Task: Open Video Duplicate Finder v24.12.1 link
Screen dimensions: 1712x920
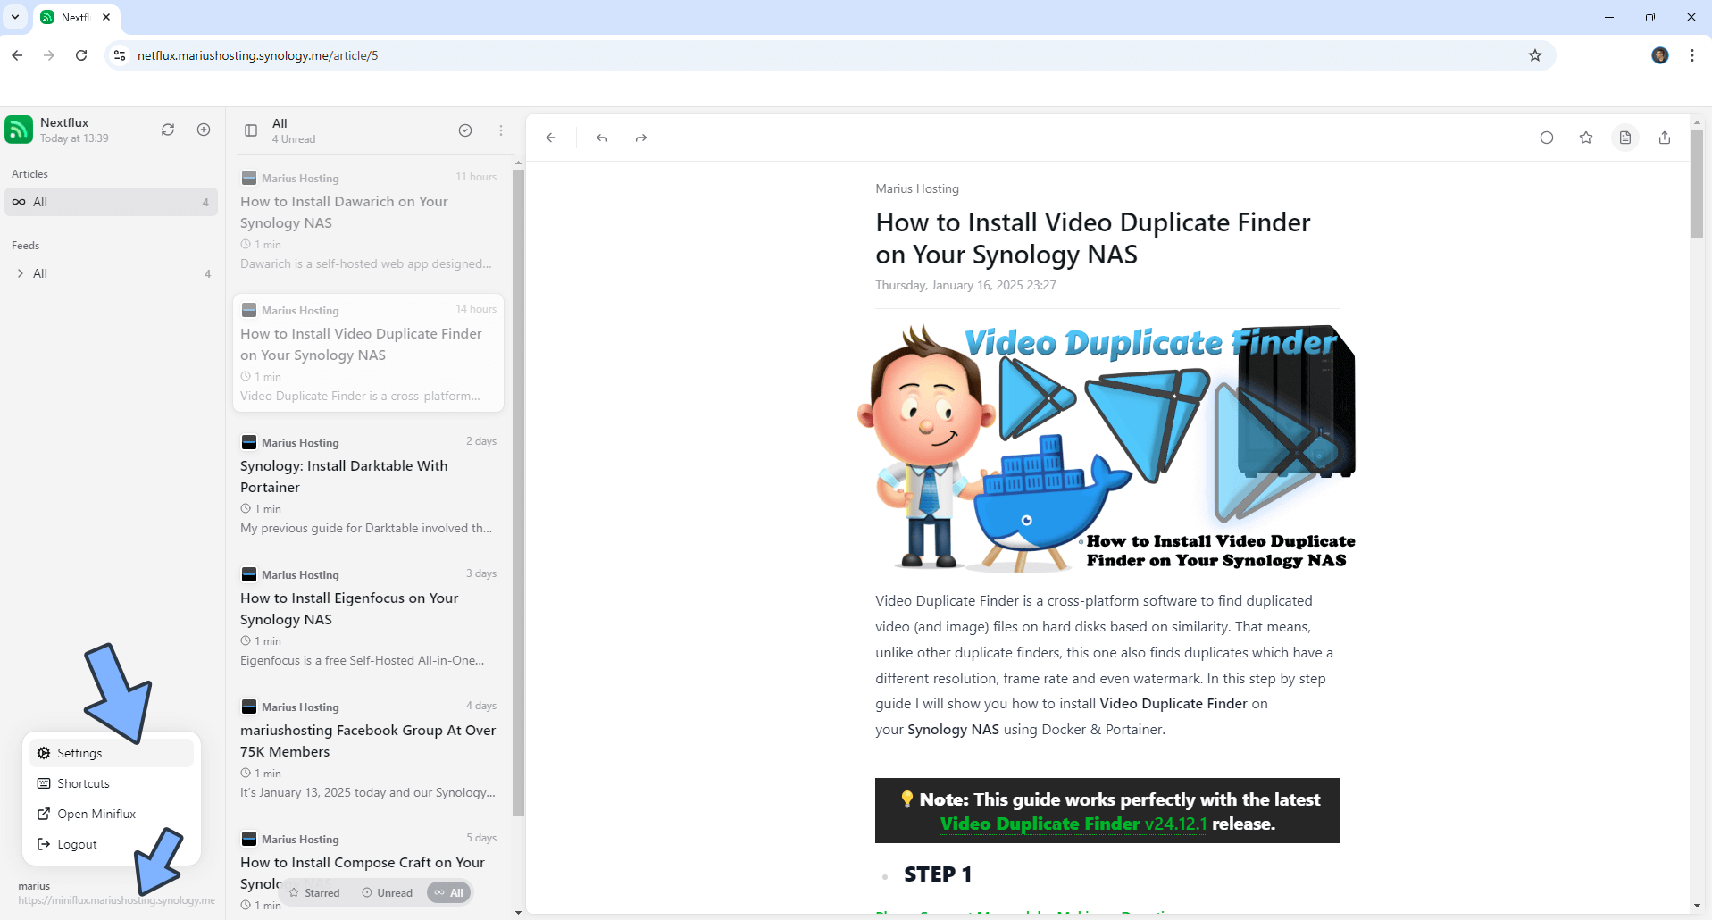Action: click(x=1073, y=824)
